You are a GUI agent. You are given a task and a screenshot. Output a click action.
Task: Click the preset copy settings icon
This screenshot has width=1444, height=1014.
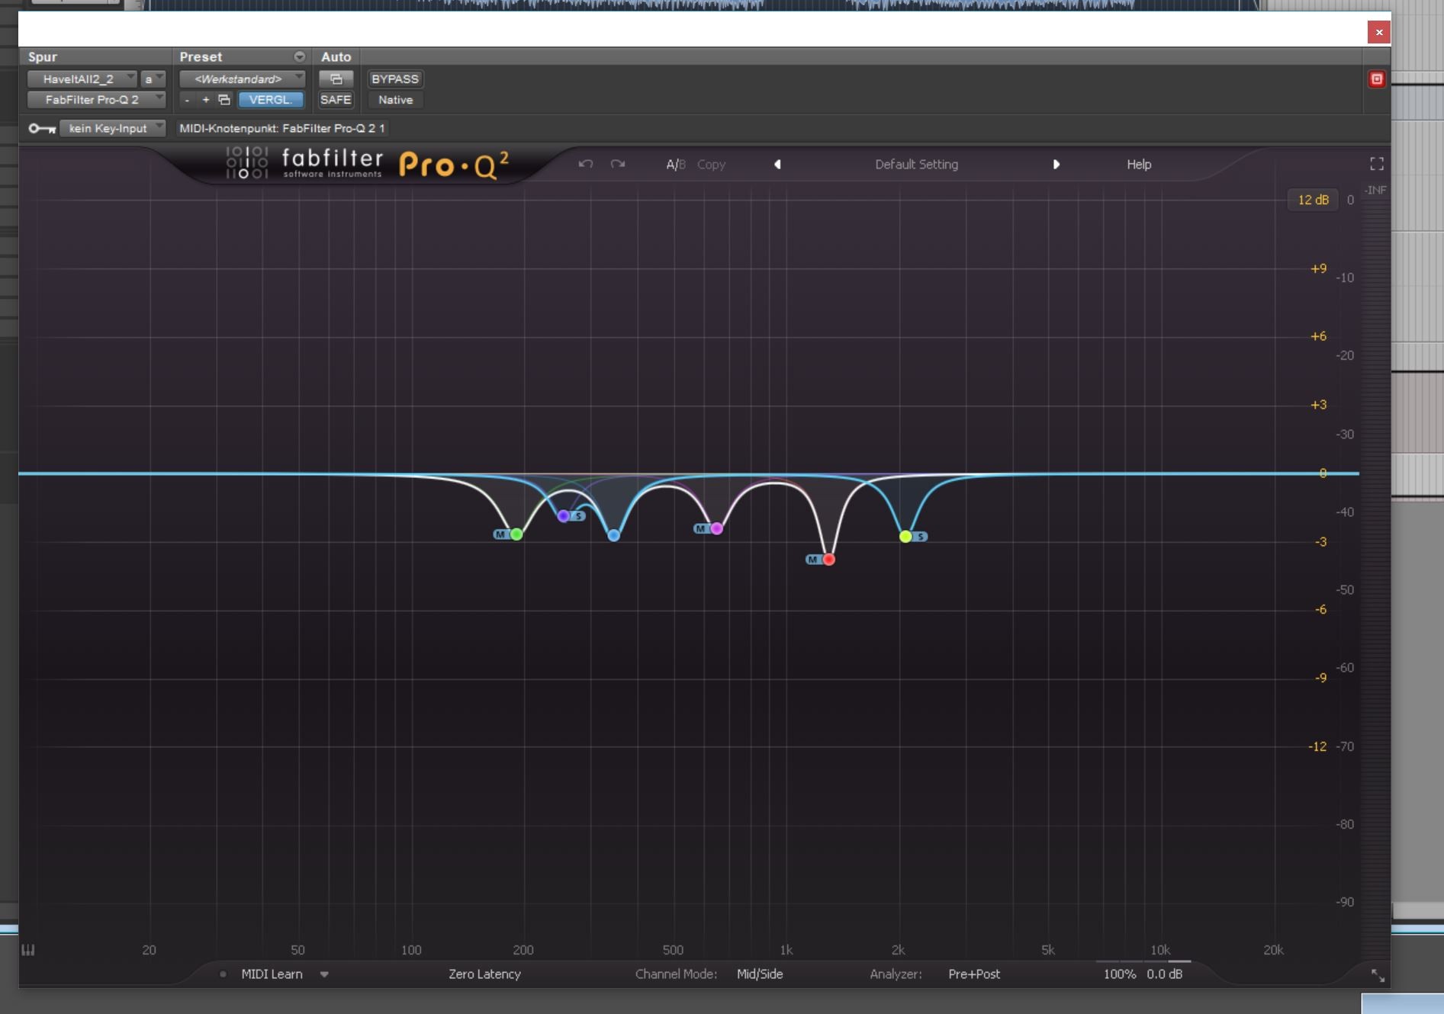click(x=224, y=100)
